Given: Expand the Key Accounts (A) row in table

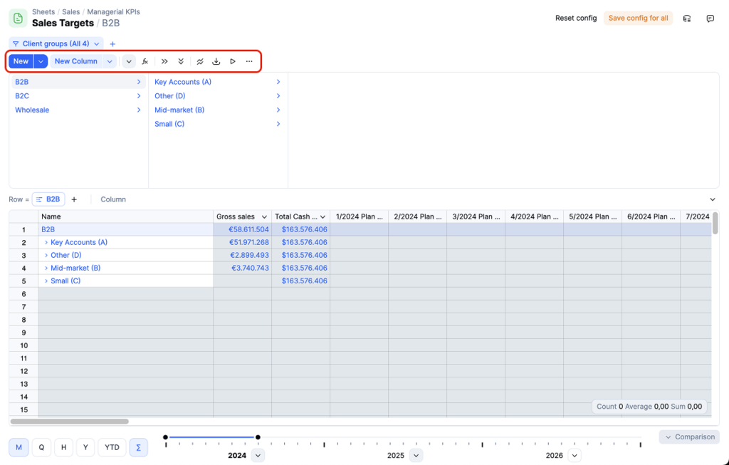Looking at the screenshot, I should coord(46,243).
